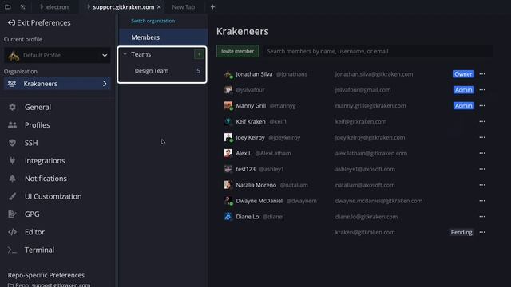Viewport: 511px width, 287px height.
Task: Click the Invite member button
Action: point(238,51)
